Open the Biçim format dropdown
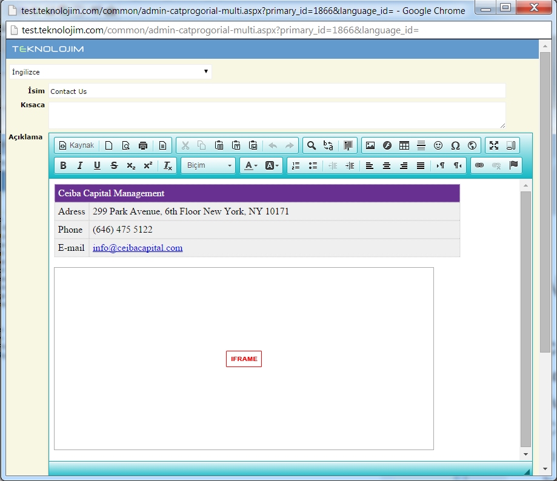The image size is (557, 481). (208, 165)
